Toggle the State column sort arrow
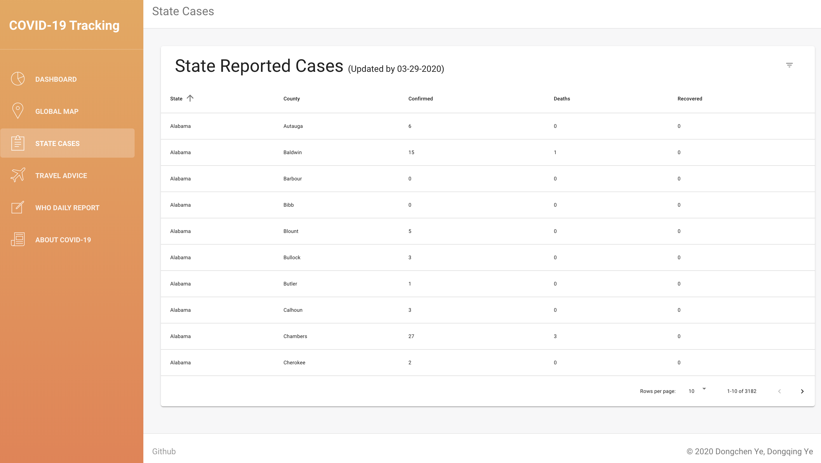The width and height of the screenshot is (821, 463). 190,98
